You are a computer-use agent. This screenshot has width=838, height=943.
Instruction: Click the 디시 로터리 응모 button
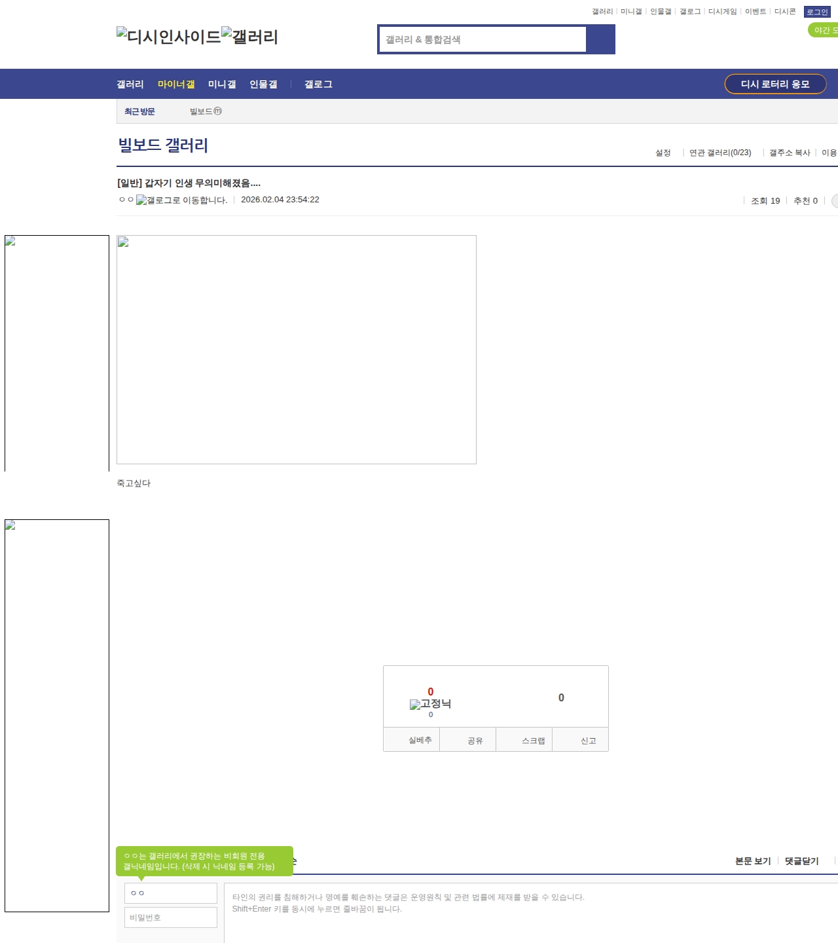[x=775, y=84]
